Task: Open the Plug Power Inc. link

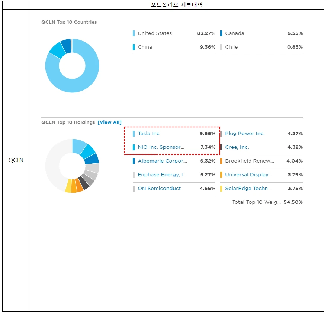Action: click(245, 133)
